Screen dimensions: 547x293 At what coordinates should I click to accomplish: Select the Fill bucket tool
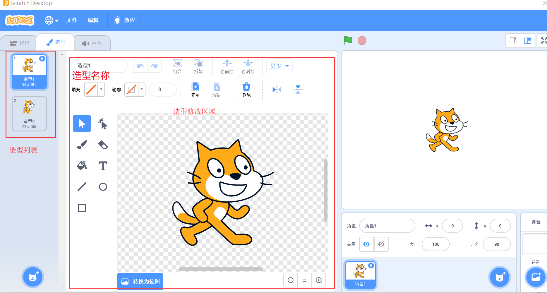pyautogui.click(x=82, y=166)
